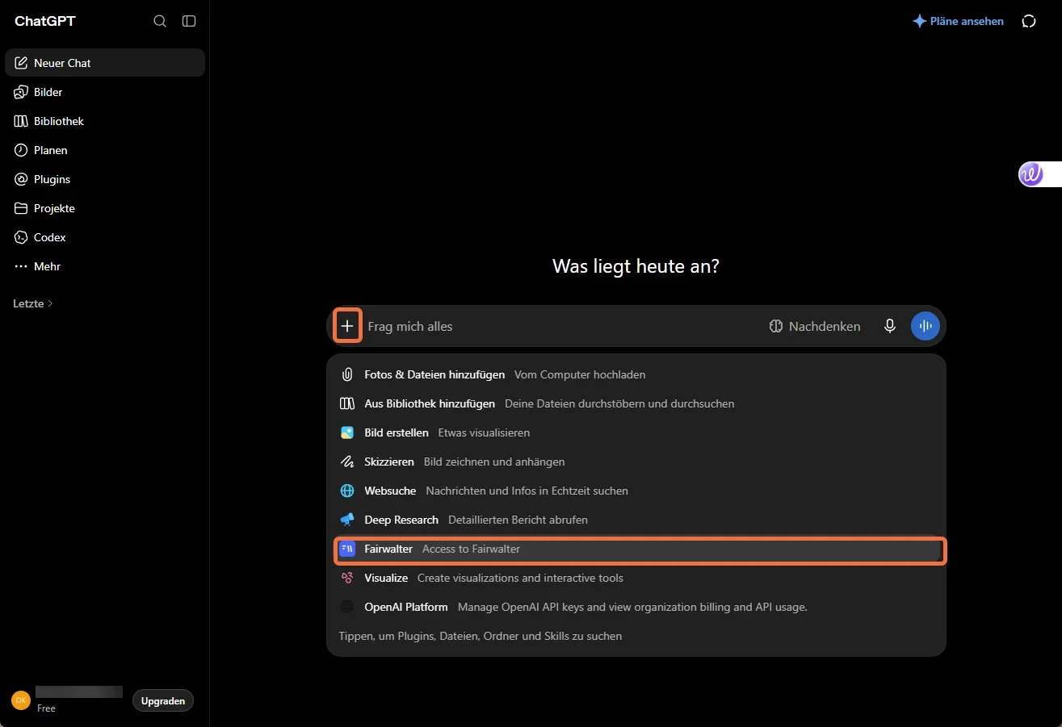Image resolution: width=1062 pixels, height=727 pixels.
Task: Click the user avatar at sidebar bottom
Action: [x=21, y=700]
